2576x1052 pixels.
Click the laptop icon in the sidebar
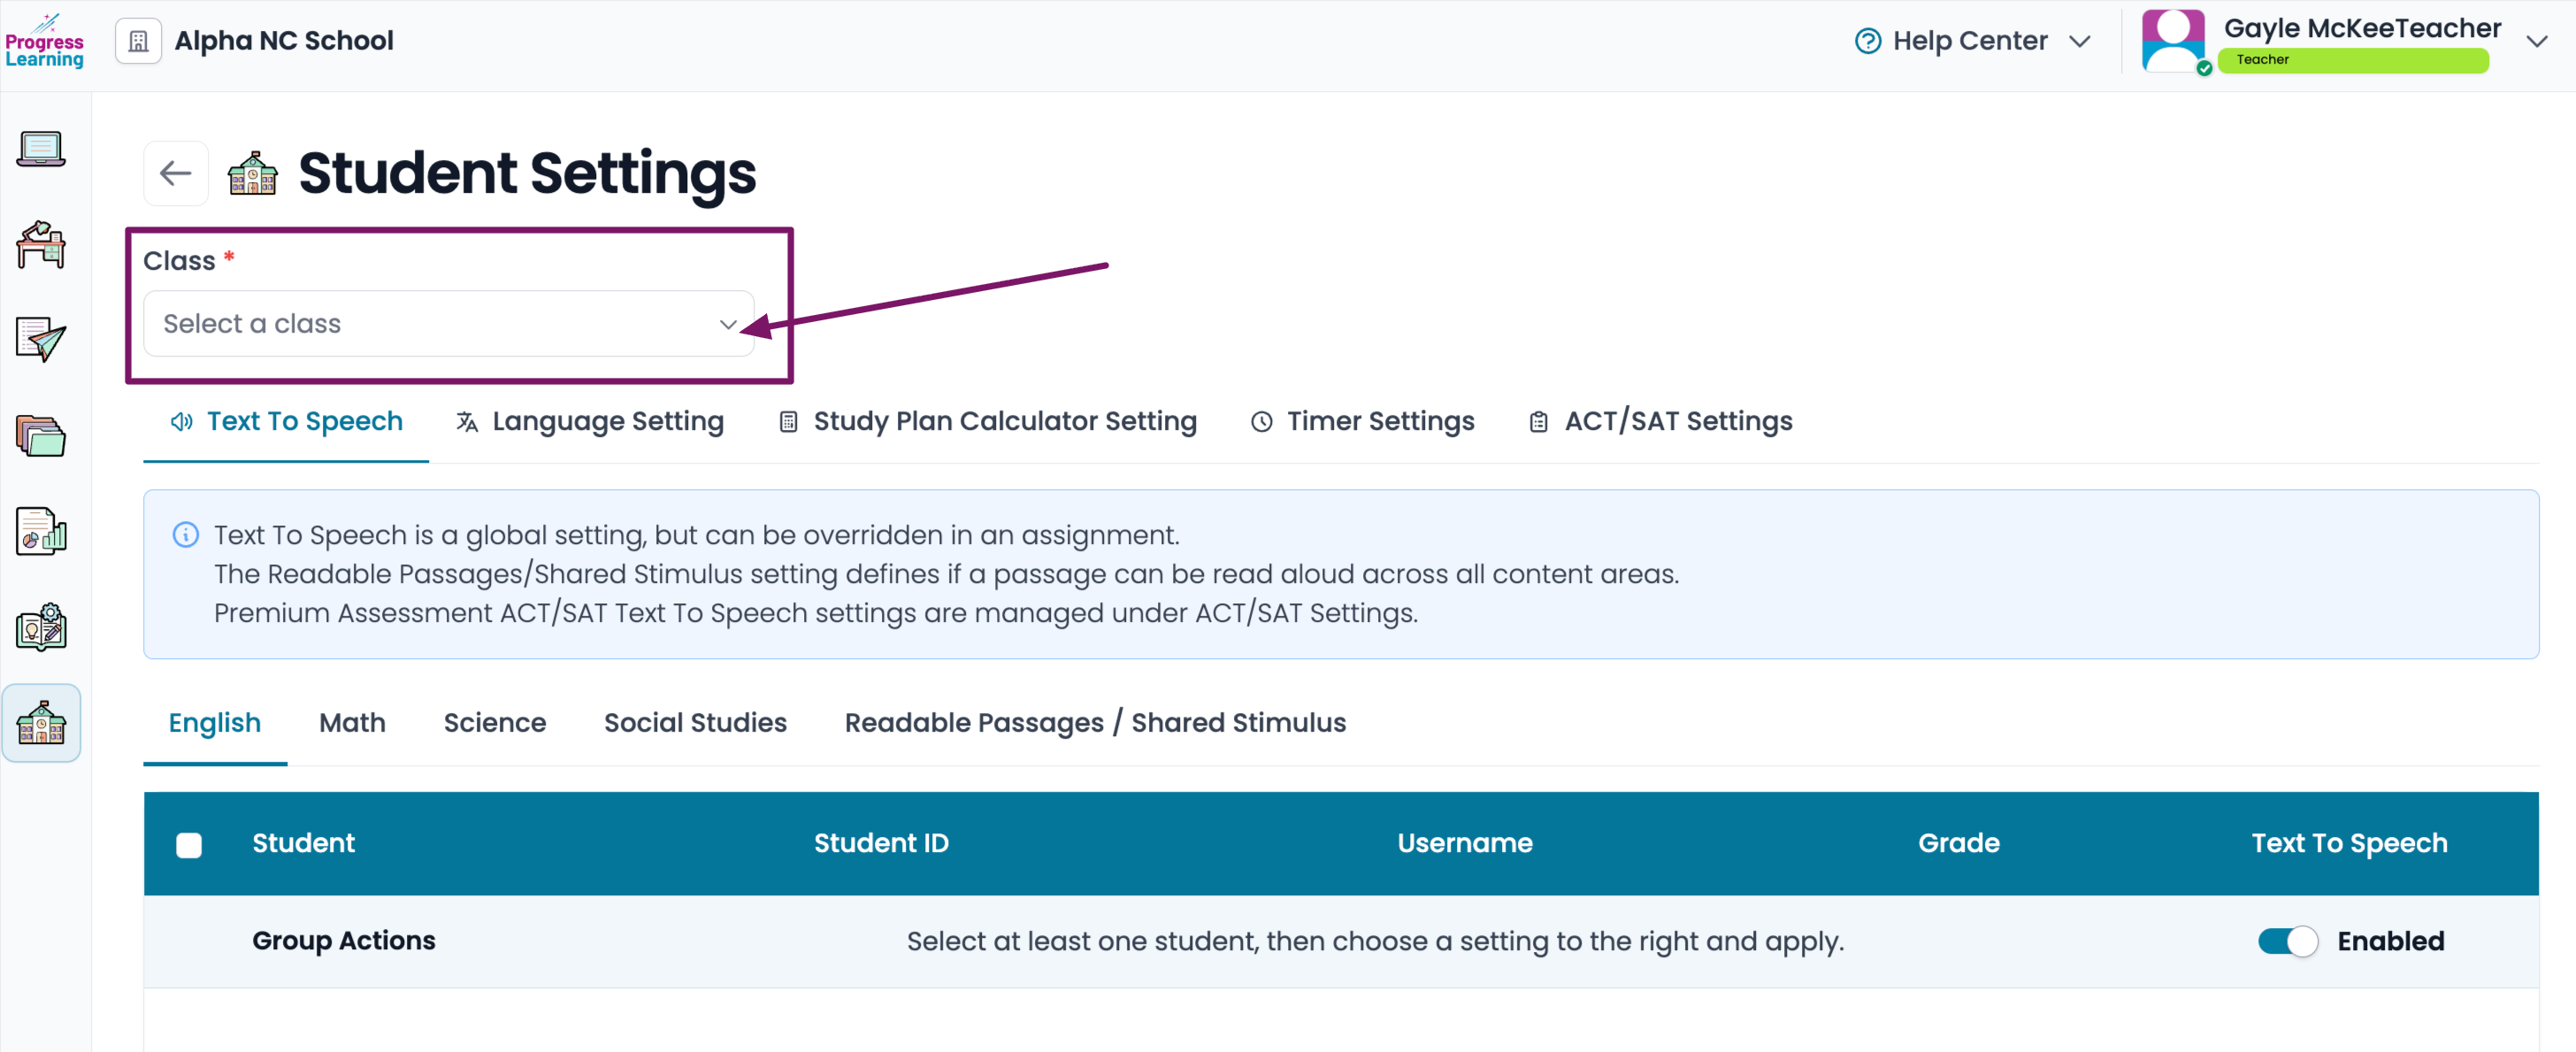(41, 149)
